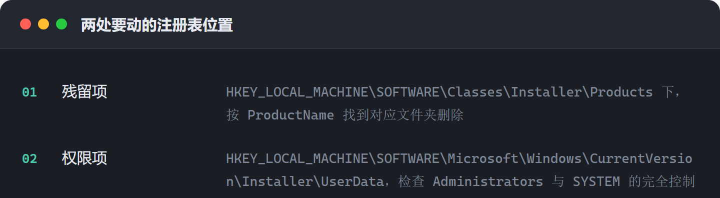The image size is (720, 198).
Task: Click the text 的完全控制
Action: (x=662, y=181)
